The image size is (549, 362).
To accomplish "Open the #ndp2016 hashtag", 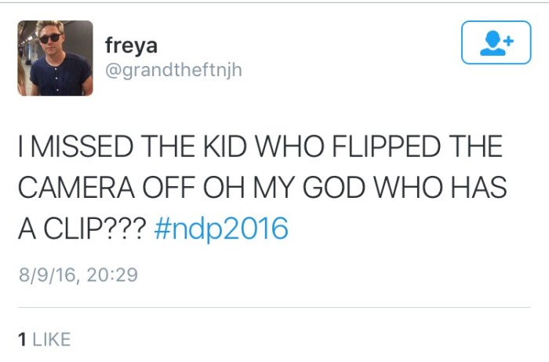I will point(221,229).
